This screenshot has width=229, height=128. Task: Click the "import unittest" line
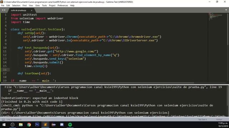(24, 15)
